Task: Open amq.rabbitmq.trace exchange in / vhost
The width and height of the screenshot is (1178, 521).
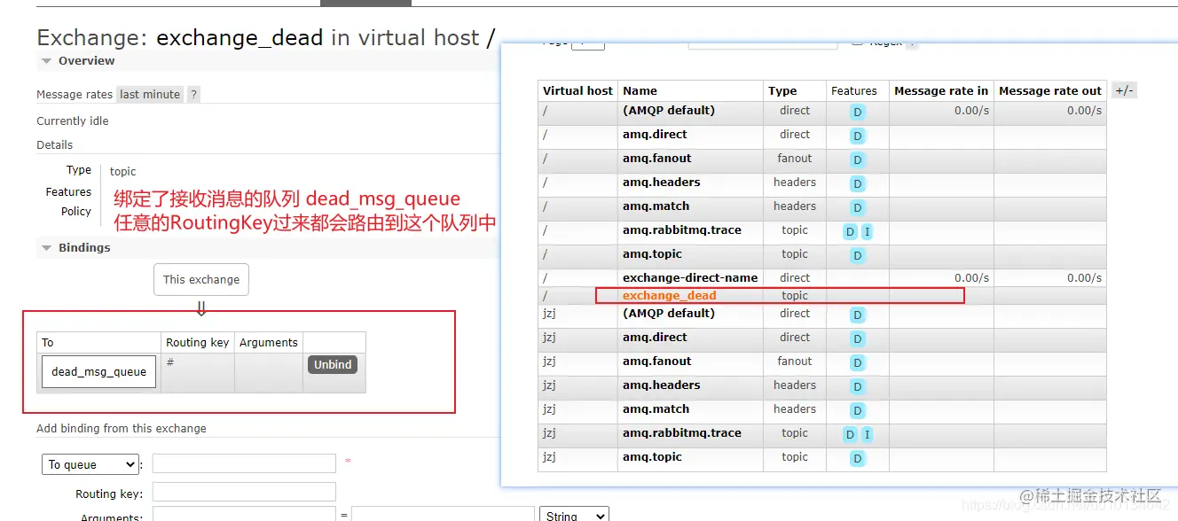Action: (x=681, y=230)
